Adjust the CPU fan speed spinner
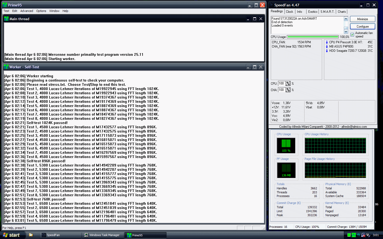This screenshot has width=383, height=239. point(288,84)
